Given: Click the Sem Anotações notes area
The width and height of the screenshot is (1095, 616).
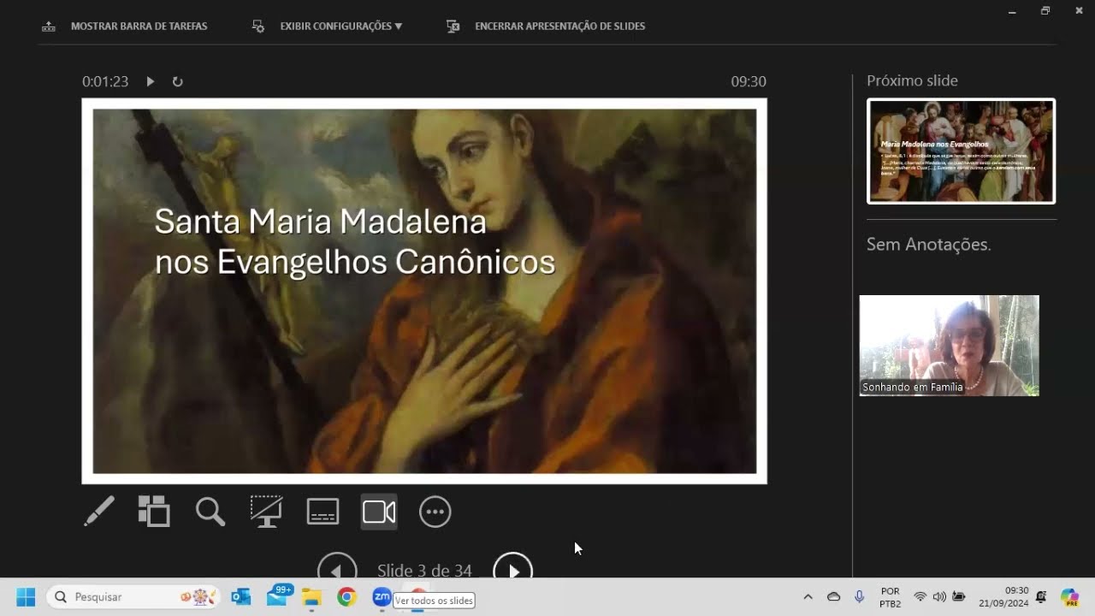Looking at the screenshot, I should point(929,245).
